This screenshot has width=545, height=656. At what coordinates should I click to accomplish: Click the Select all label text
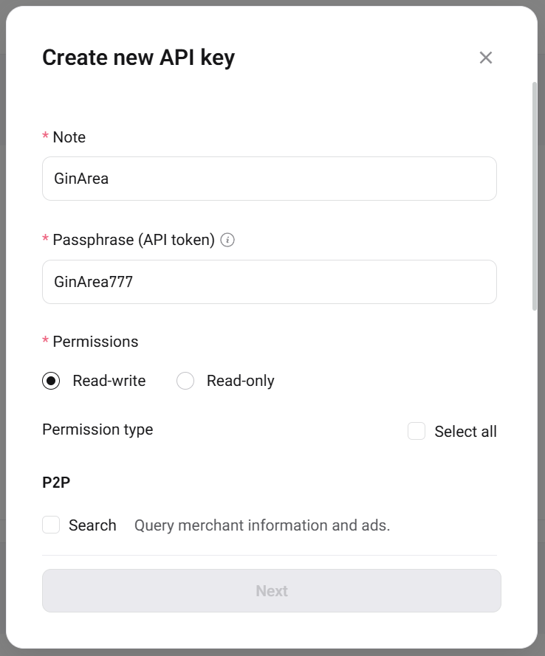465,432
